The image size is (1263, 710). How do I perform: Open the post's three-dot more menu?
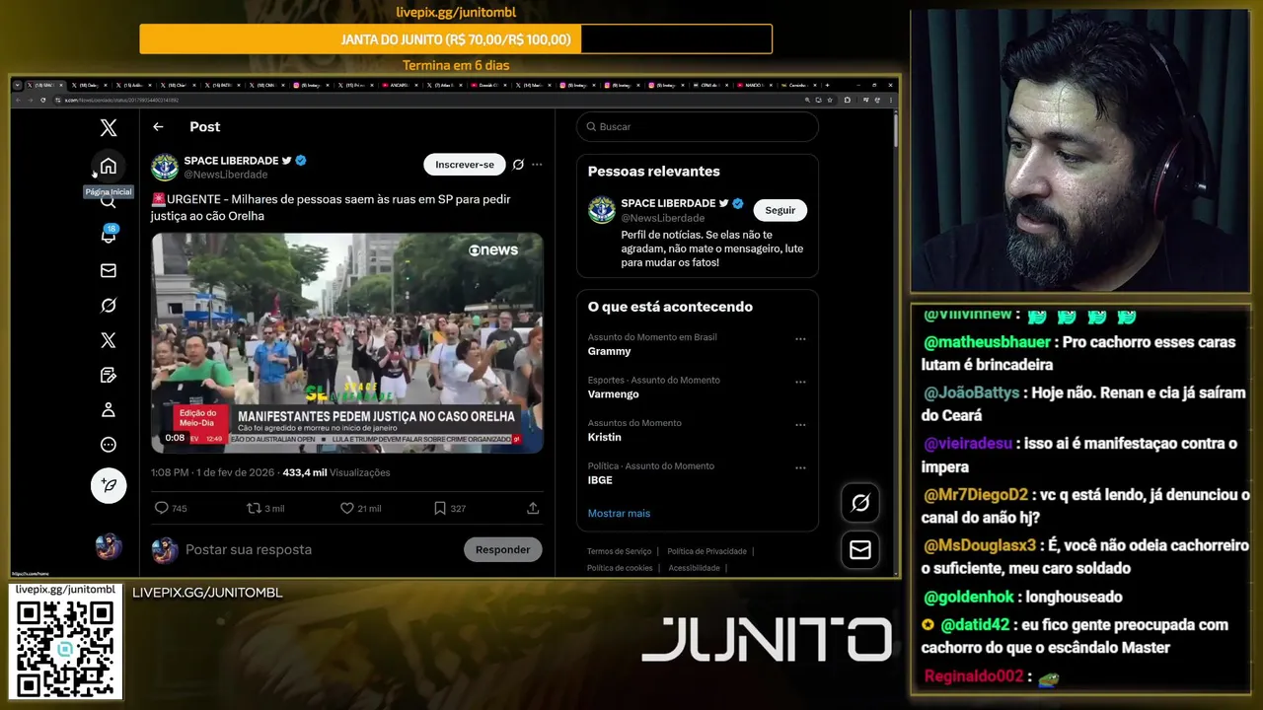[x=537, y=165]
